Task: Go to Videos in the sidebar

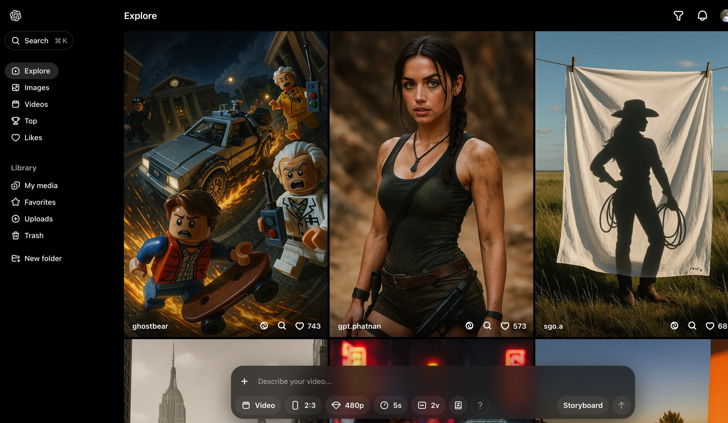Action: [x=36, y=104]
